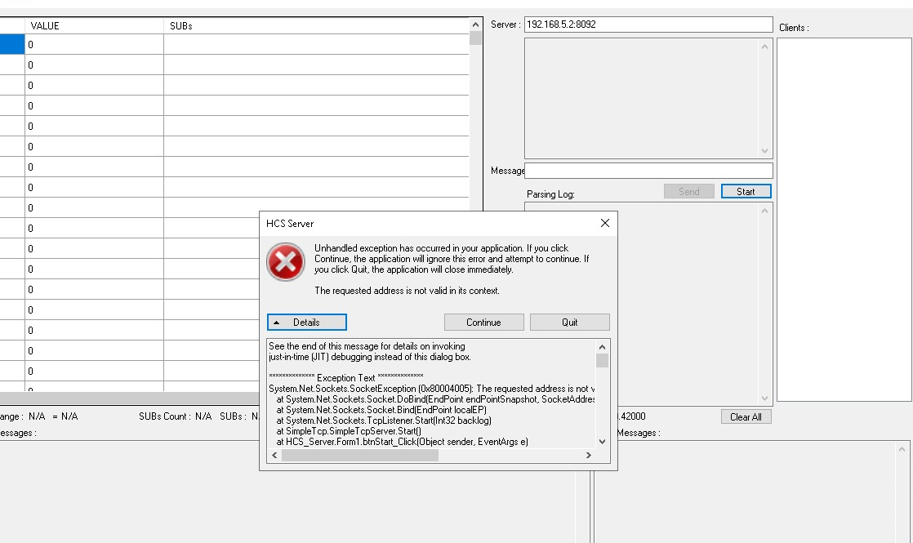Click the SocketException line in exception text
Viewport: 913px width, 543px height.
click(431, 389)
